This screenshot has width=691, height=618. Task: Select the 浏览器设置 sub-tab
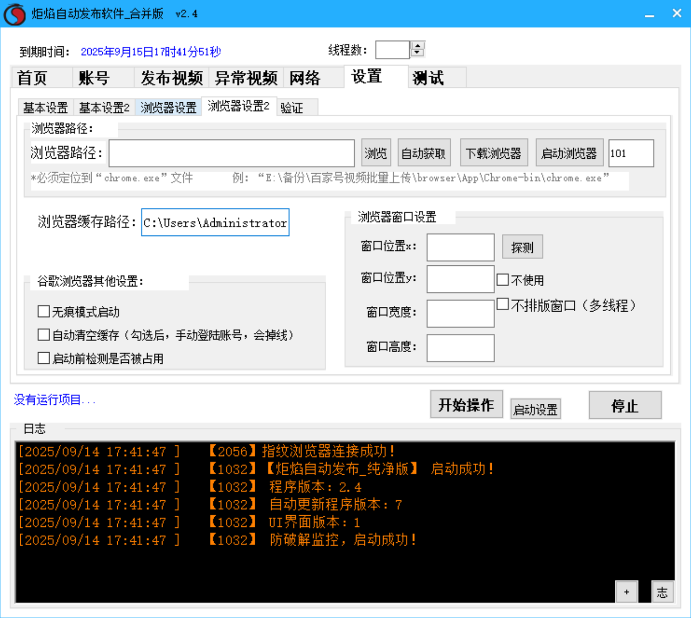168,108
